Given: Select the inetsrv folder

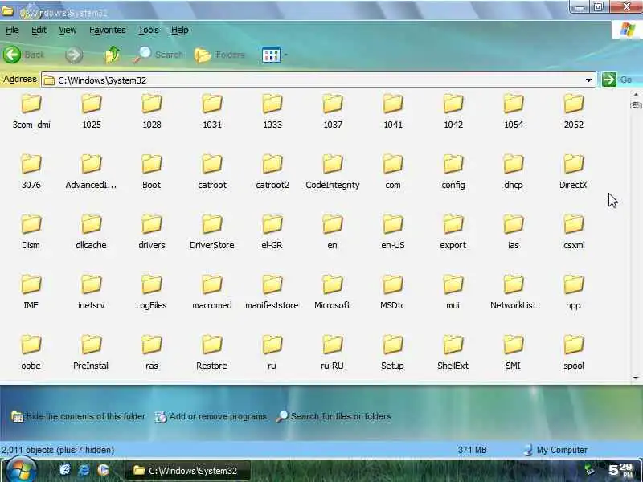Looking at the screenshot, I should (x=91, y=292).
